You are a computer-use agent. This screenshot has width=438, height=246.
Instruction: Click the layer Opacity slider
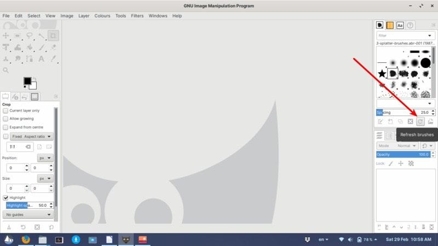[405, 155]
